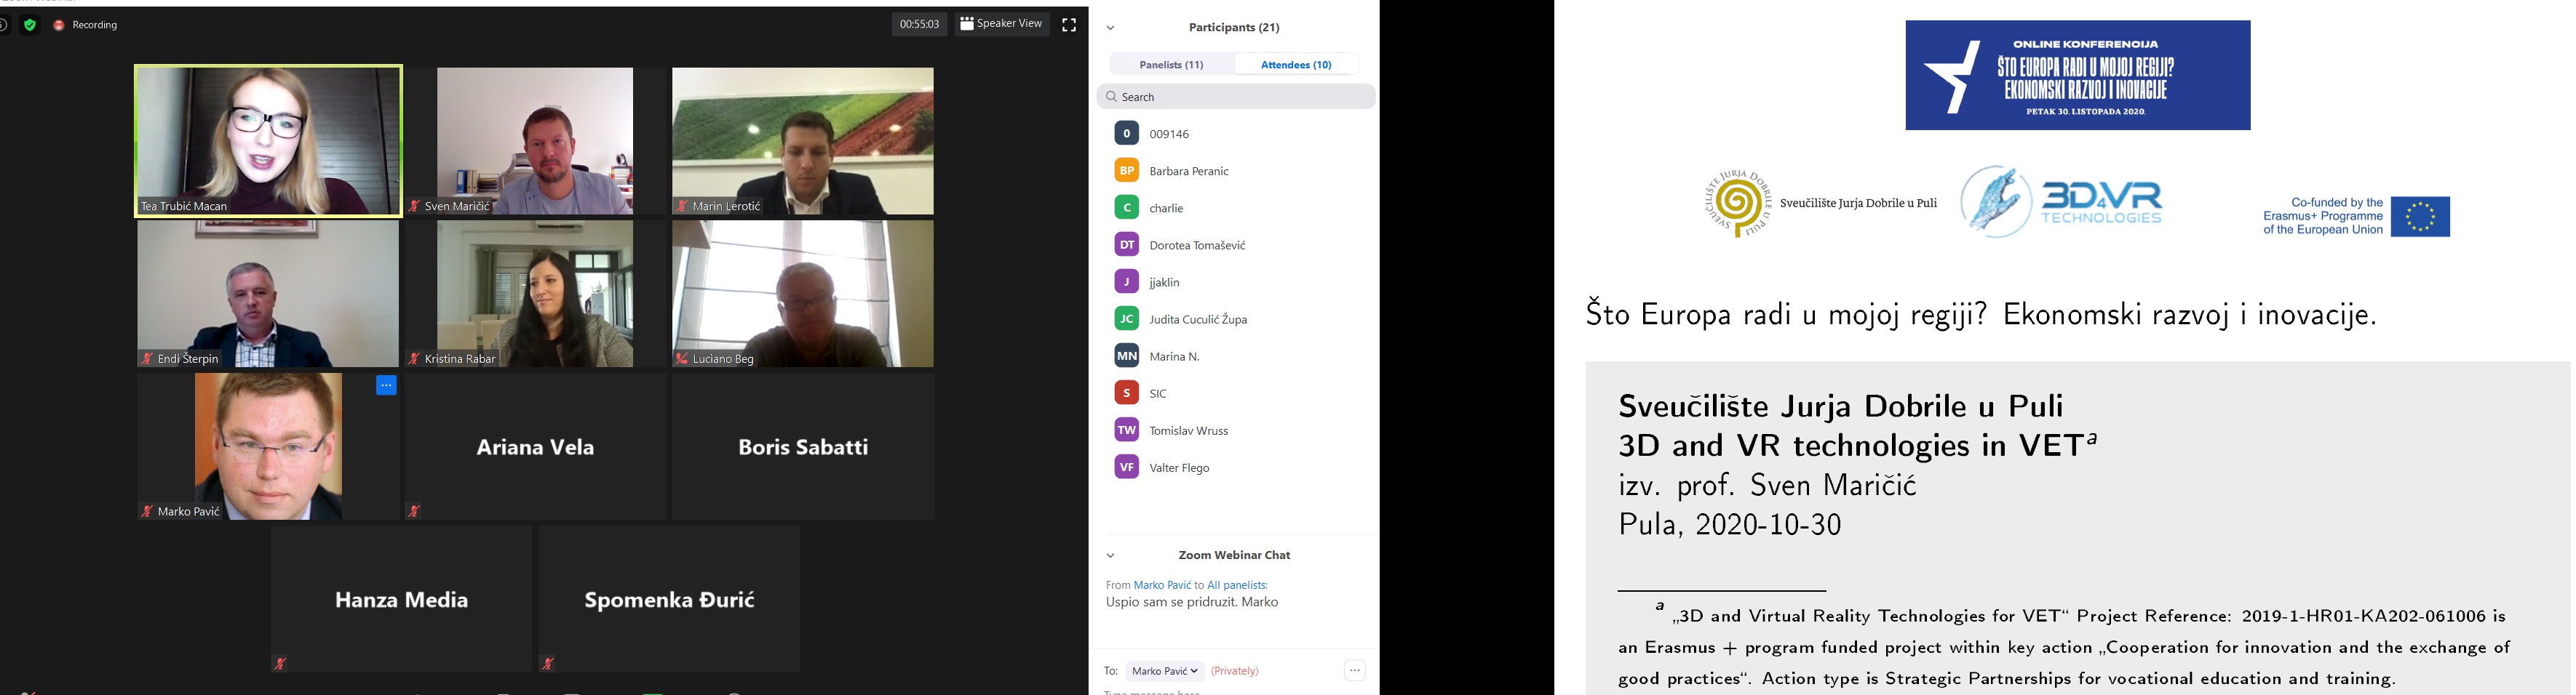The image size is (2576, 695).
Task: Open the chat recipient dropdown Marko Pavić
Action: tap(1165, 671)
